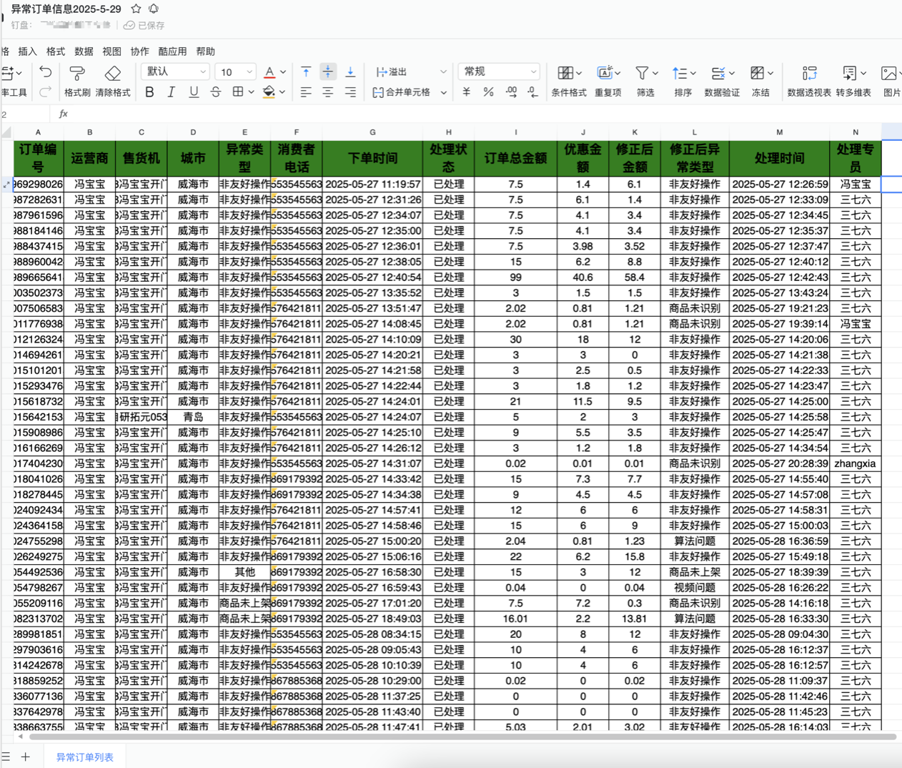Insert a 图片 picture
902x768 pixels.
(891, 81)
